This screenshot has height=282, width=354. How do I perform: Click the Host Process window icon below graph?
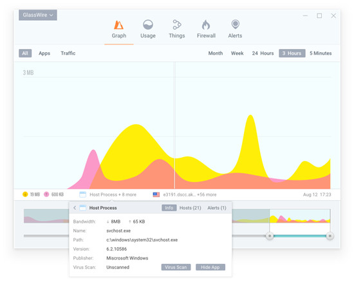[x=82, y=194]
